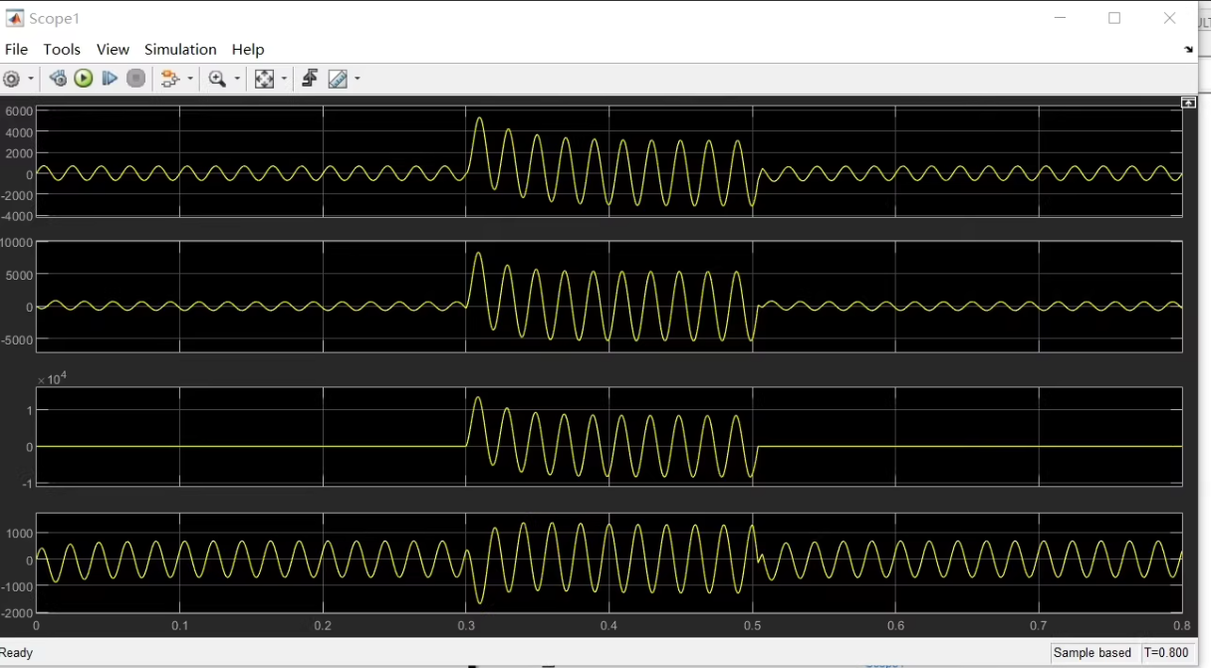Viewport: 1211px width, 668px height.
Task: Click the Scope1 window title text
Action: pos(55,19)
